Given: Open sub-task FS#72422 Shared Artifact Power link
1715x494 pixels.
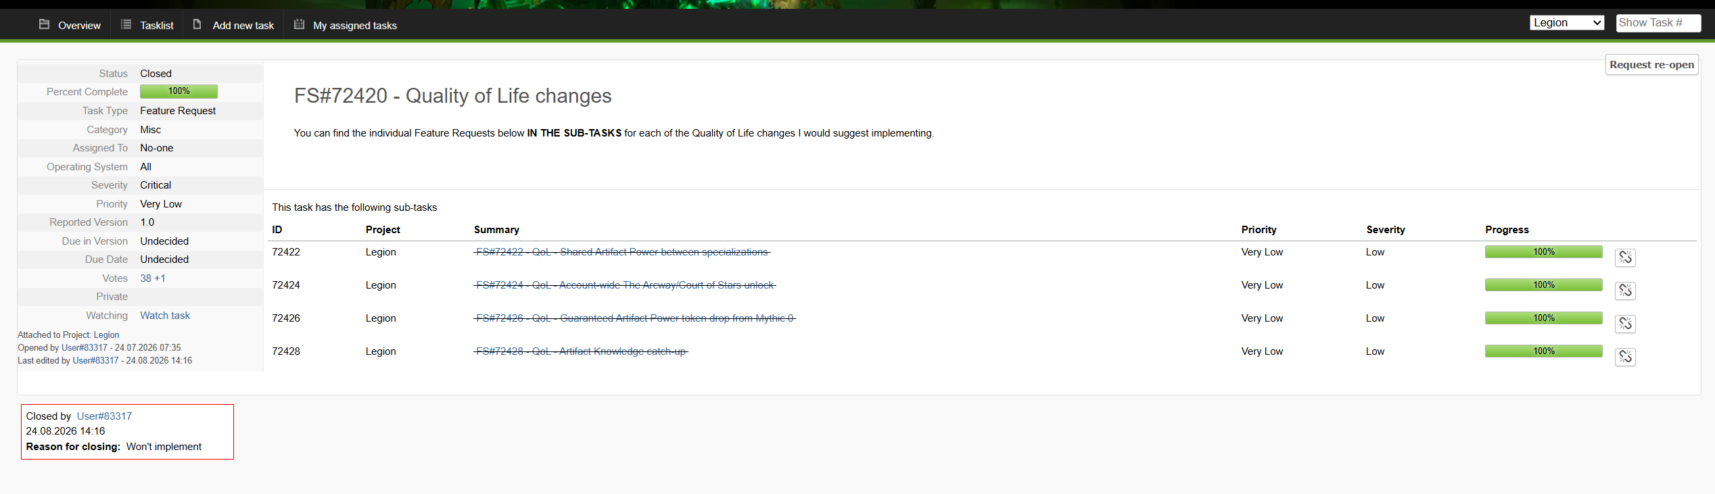Looking at the screenshot, I should pos(622,252).
